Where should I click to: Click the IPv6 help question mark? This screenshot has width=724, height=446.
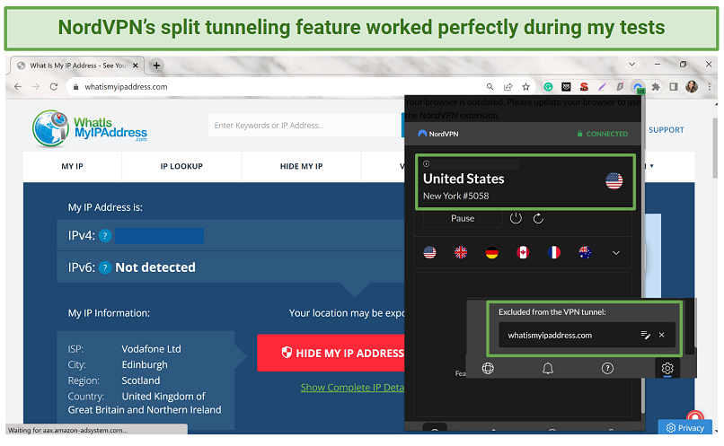(x=105, y=267)
